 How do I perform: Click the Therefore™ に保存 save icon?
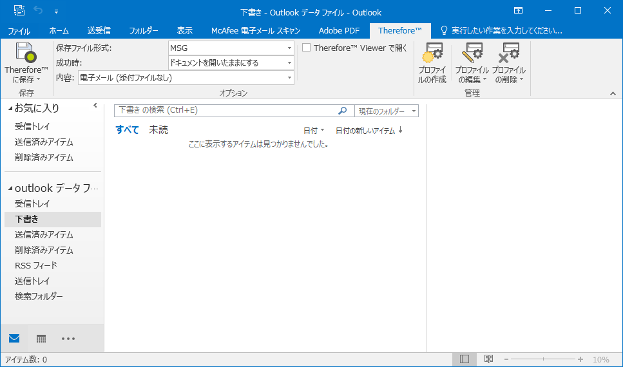(26, 53)
